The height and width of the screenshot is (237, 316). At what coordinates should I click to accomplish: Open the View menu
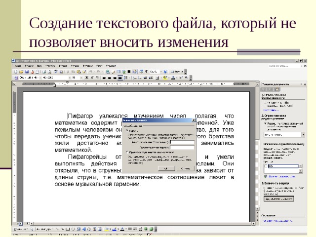pos(39,66)
